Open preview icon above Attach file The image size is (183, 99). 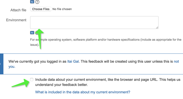pos(32,2)
